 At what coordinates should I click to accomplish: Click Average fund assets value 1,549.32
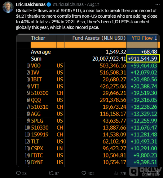(116, 52)
